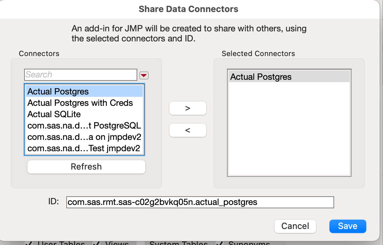Click the Cancel button
383x245 pixels.
tap(295, 226)
